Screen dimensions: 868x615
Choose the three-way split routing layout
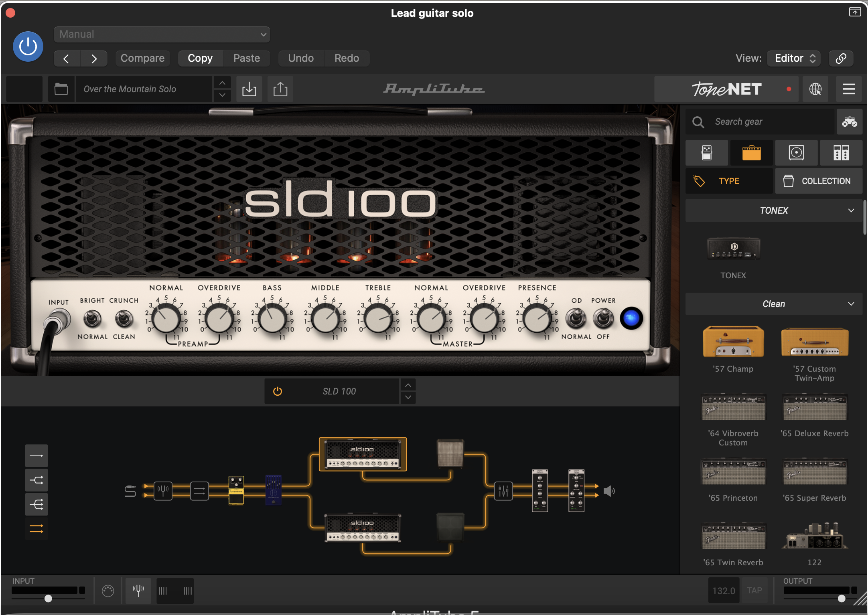[x=37, y=504]
